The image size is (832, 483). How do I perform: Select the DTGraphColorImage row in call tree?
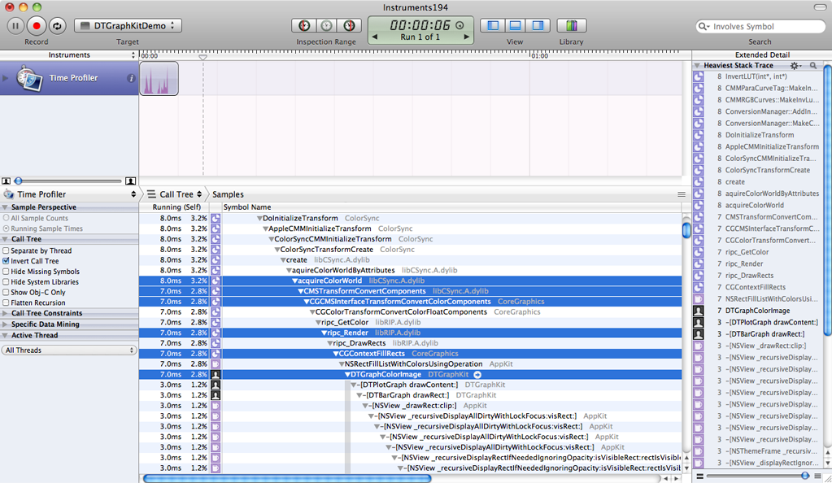pos(386,374)
